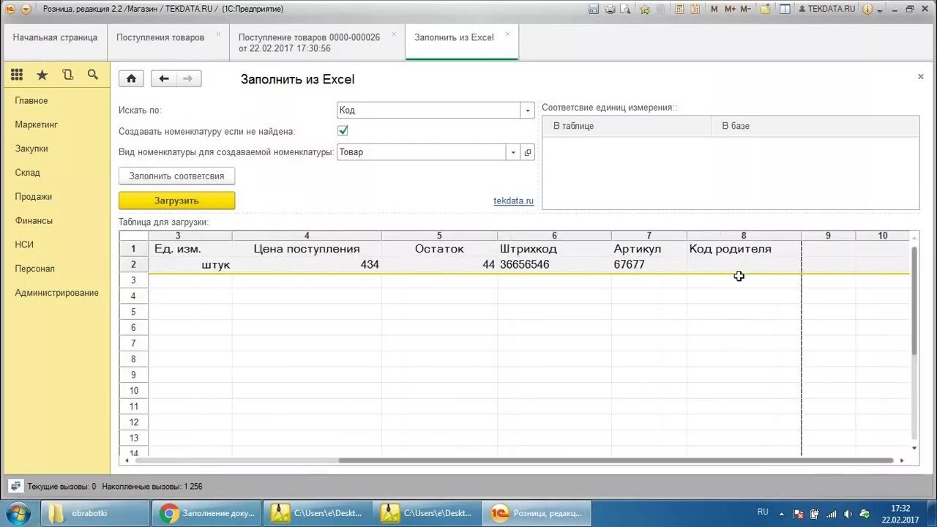Image resolution: width=937 pixels, height=527 pixels.
Task: Open the 1C main menu round icon
Action: [10, 9]
